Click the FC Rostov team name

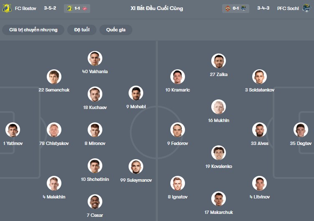point(26,8)
